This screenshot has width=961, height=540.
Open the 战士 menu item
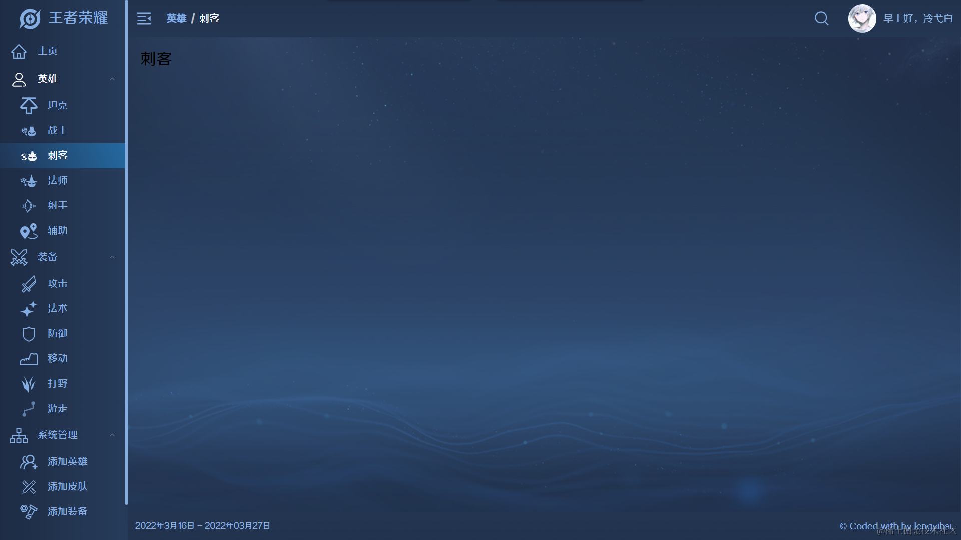(57, 131)
